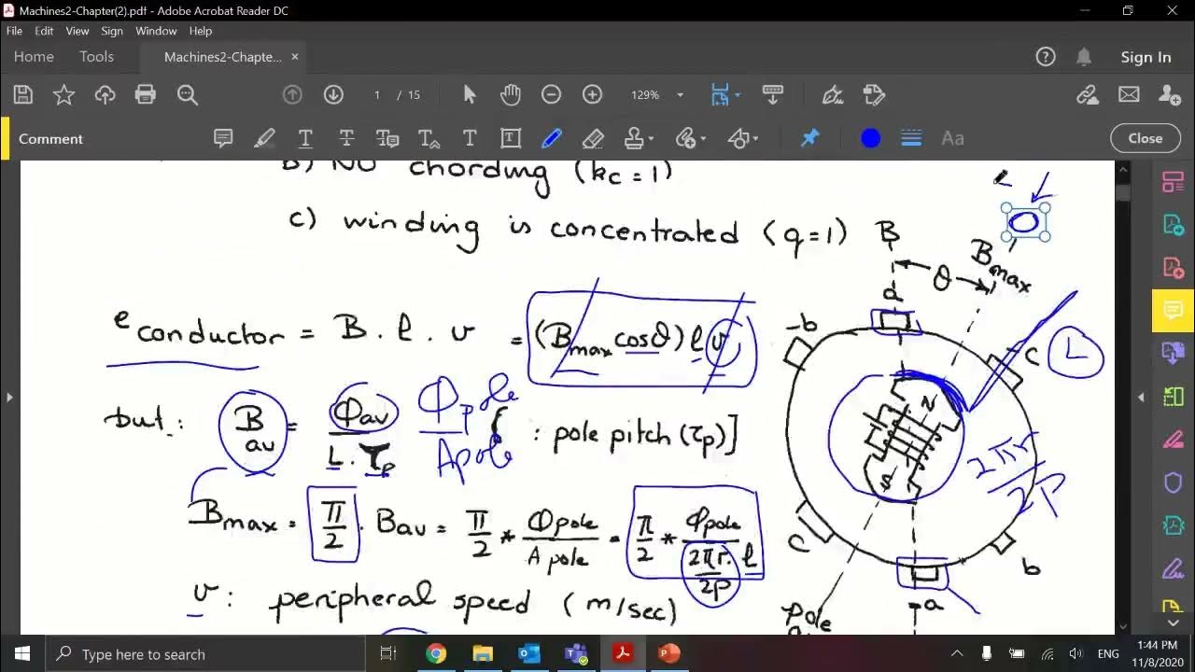The width and height of the screenshot is (1195, 672).
Task: Open the File menu
Action: tap(14, 31)
